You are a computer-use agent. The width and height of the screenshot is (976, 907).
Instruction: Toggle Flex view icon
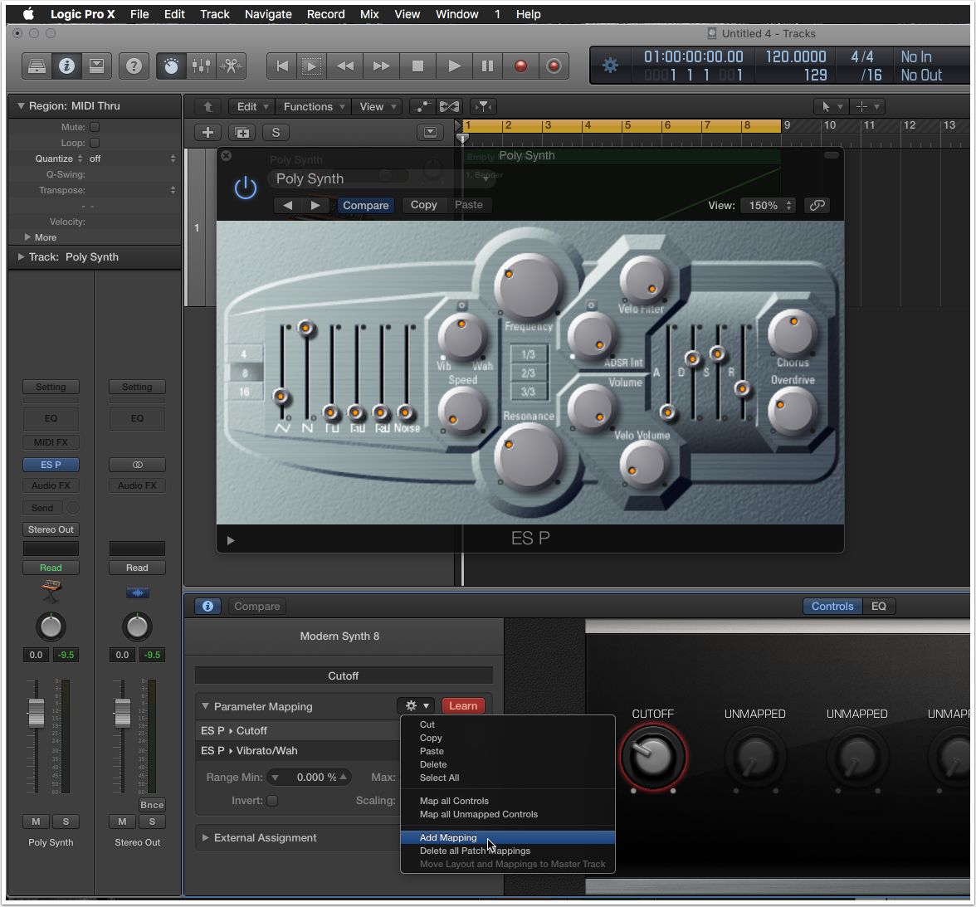click(x=449, y=107)
